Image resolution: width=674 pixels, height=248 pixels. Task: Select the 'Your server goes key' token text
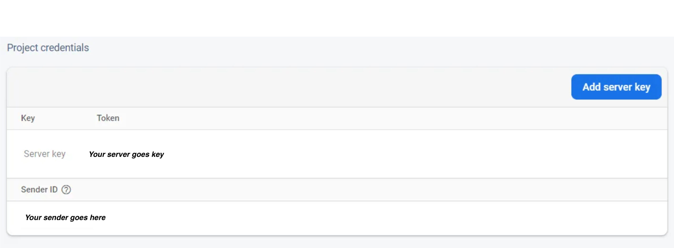point(126,154)
